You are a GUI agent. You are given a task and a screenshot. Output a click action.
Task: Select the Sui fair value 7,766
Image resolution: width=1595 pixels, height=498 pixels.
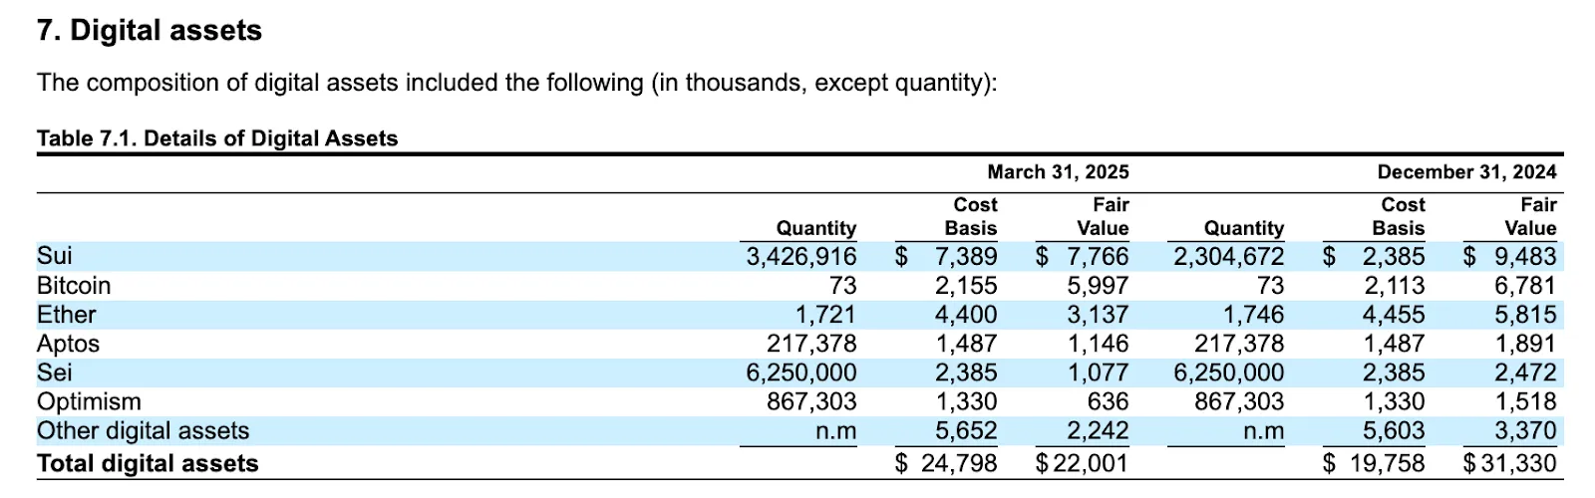pos(1098,256)
